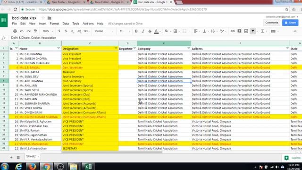Select cell Mr. C.K. KHANNA
Screen dimensions: 302x170
[x=40, y=54]
